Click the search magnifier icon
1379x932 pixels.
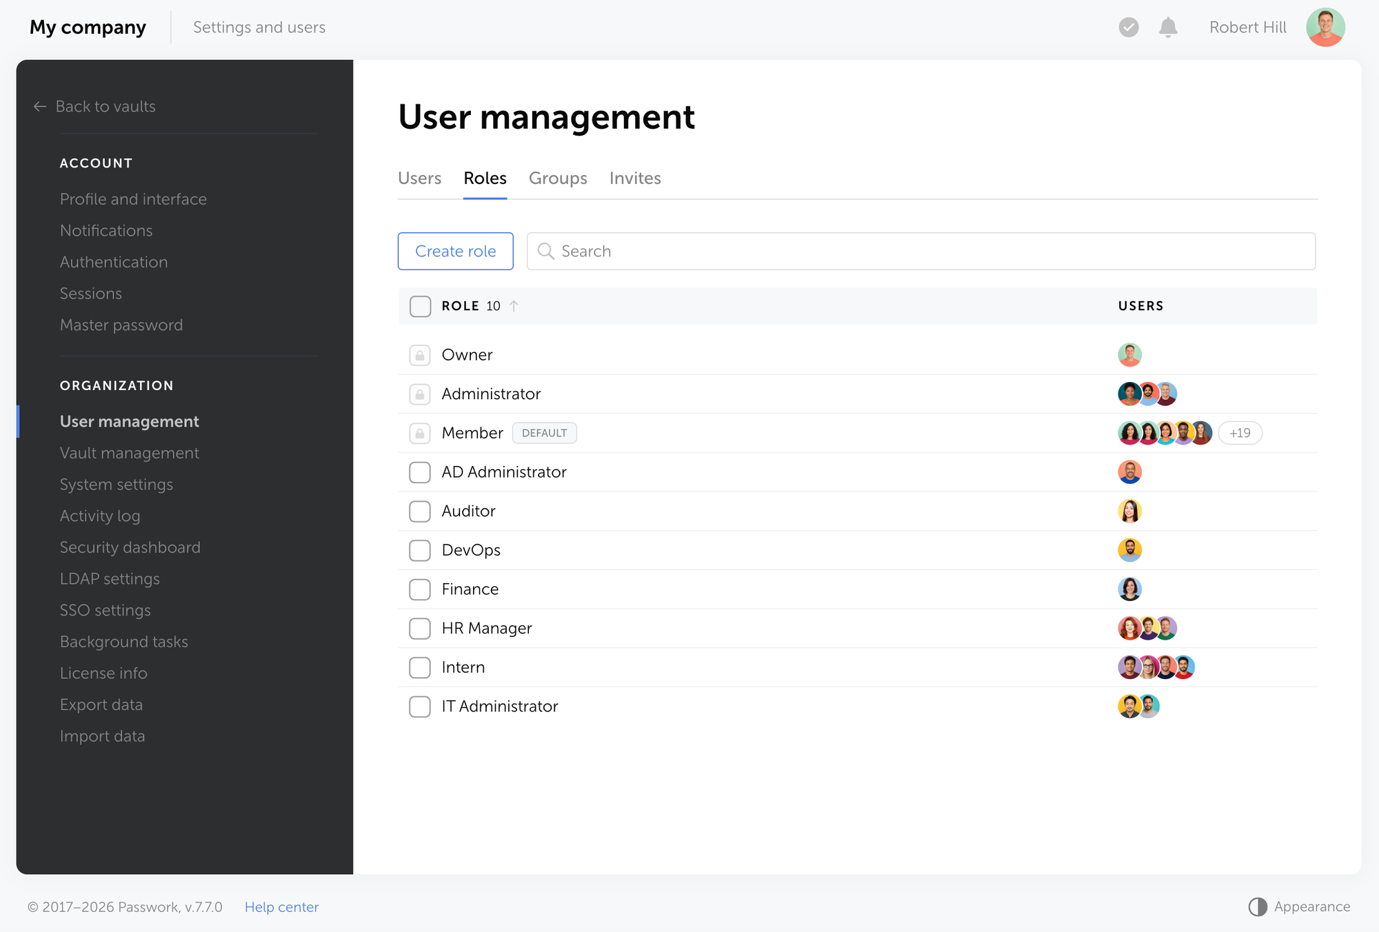tap(545, 251)
